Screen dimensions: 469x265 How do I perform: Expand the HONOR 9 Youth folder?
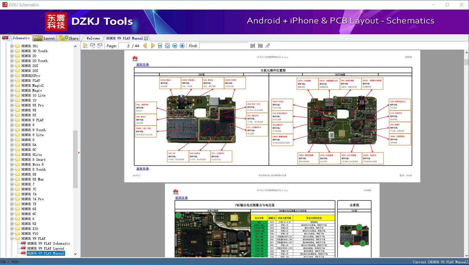tap(12, 130)
